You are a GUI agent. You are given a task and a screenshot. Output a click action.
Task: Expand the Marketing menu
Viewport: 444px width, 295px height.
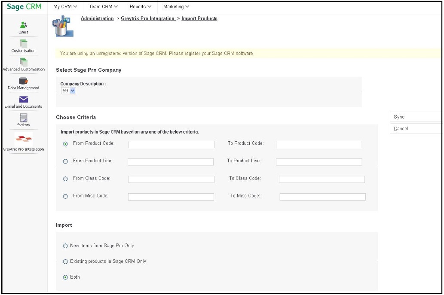pyautogui.click(x=176, y=6)
